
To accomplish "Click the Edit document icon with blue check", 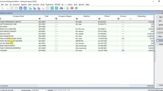I will click(x=34, y=8).
